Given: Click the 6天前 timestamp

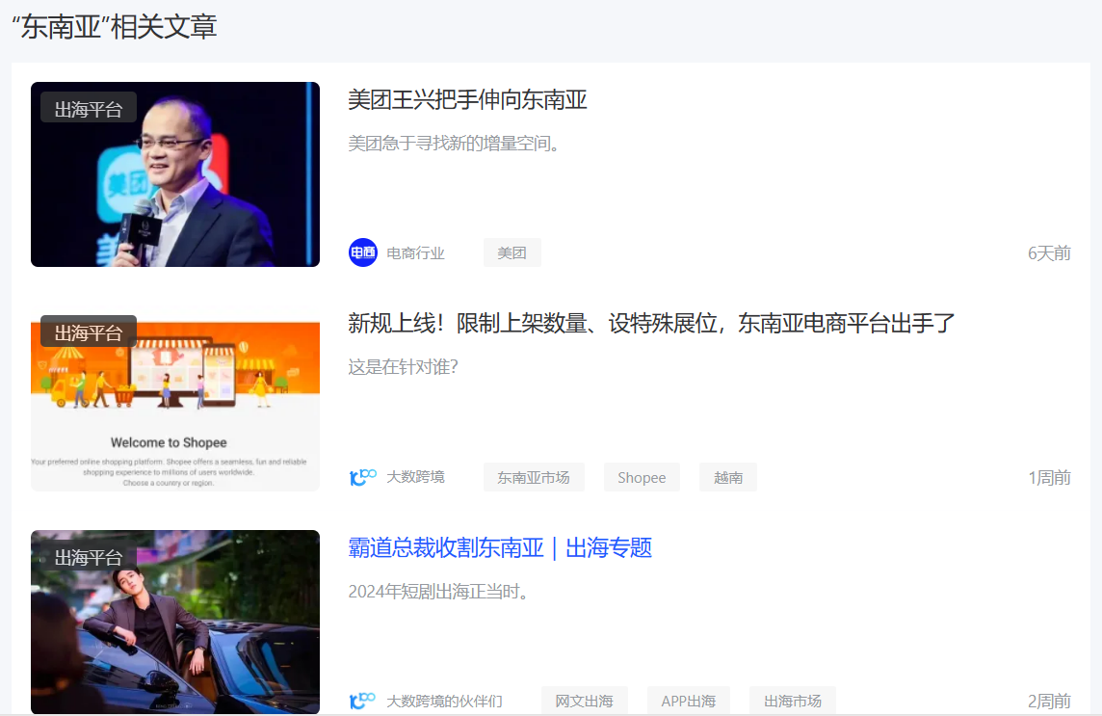Looking at the screenshot, I should (1049, 252).
